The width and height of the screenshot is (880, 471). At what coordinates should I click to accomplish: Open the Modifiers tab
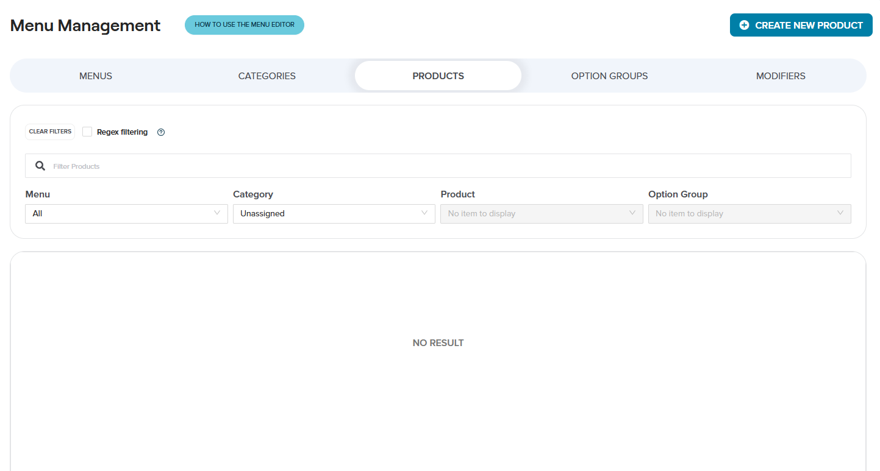[781, 76]
